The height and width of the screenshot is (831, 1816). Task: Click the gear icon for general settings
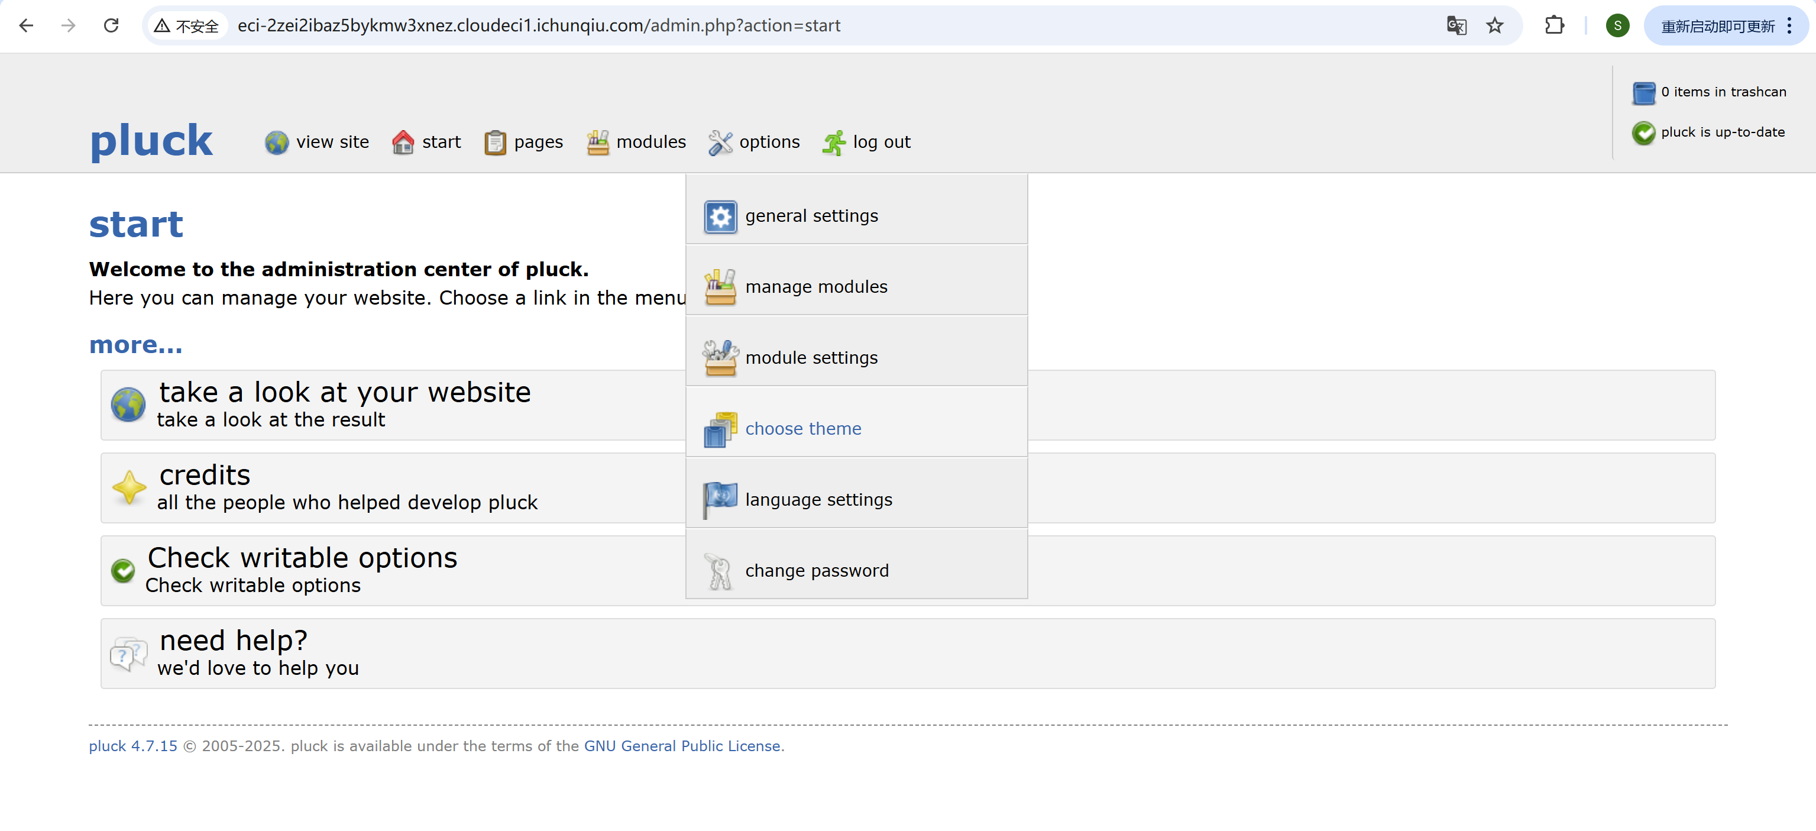click(720, 216)
